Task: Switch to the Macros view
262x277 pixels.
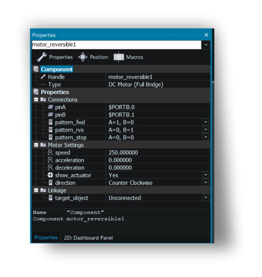Action: 134,57
